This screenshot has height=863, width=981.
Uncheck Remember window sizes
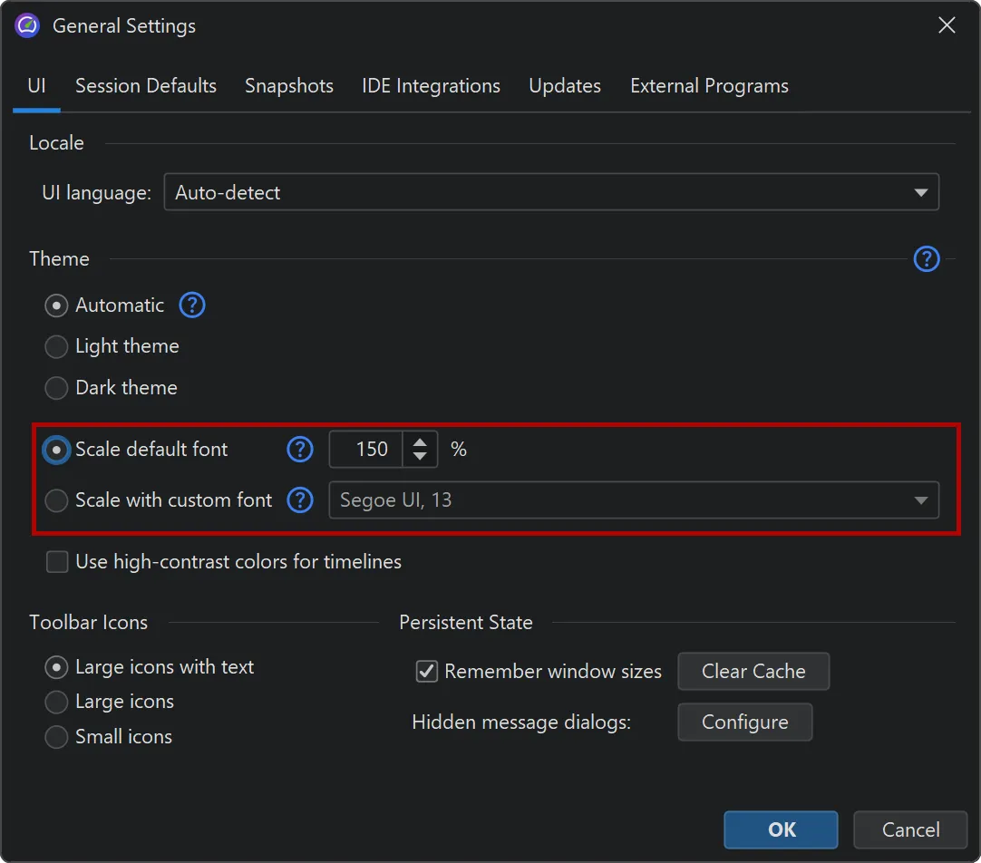(427, 672)
